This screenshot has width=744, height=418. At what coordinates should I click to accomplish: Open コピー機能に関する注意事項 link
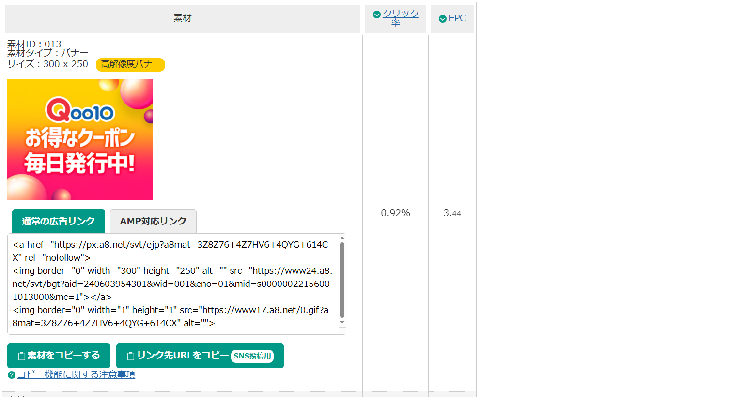(x=76, y=374)
